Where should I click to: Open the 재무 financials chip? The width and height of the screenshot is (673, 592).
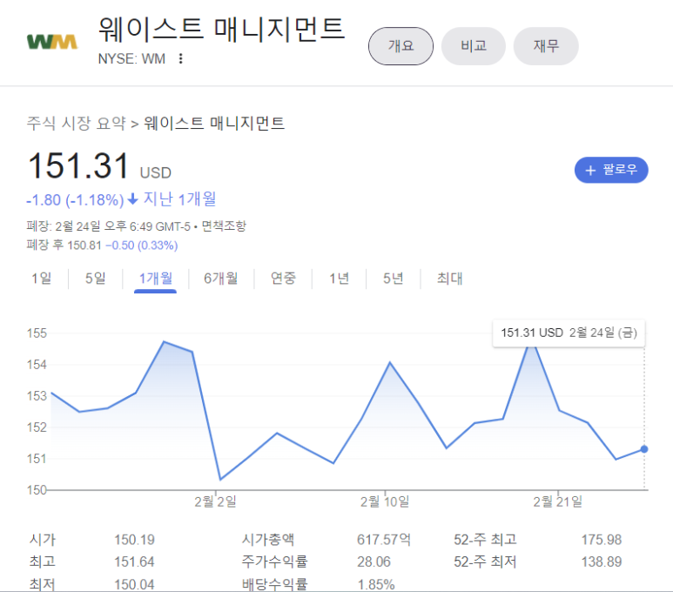point(546,46)
